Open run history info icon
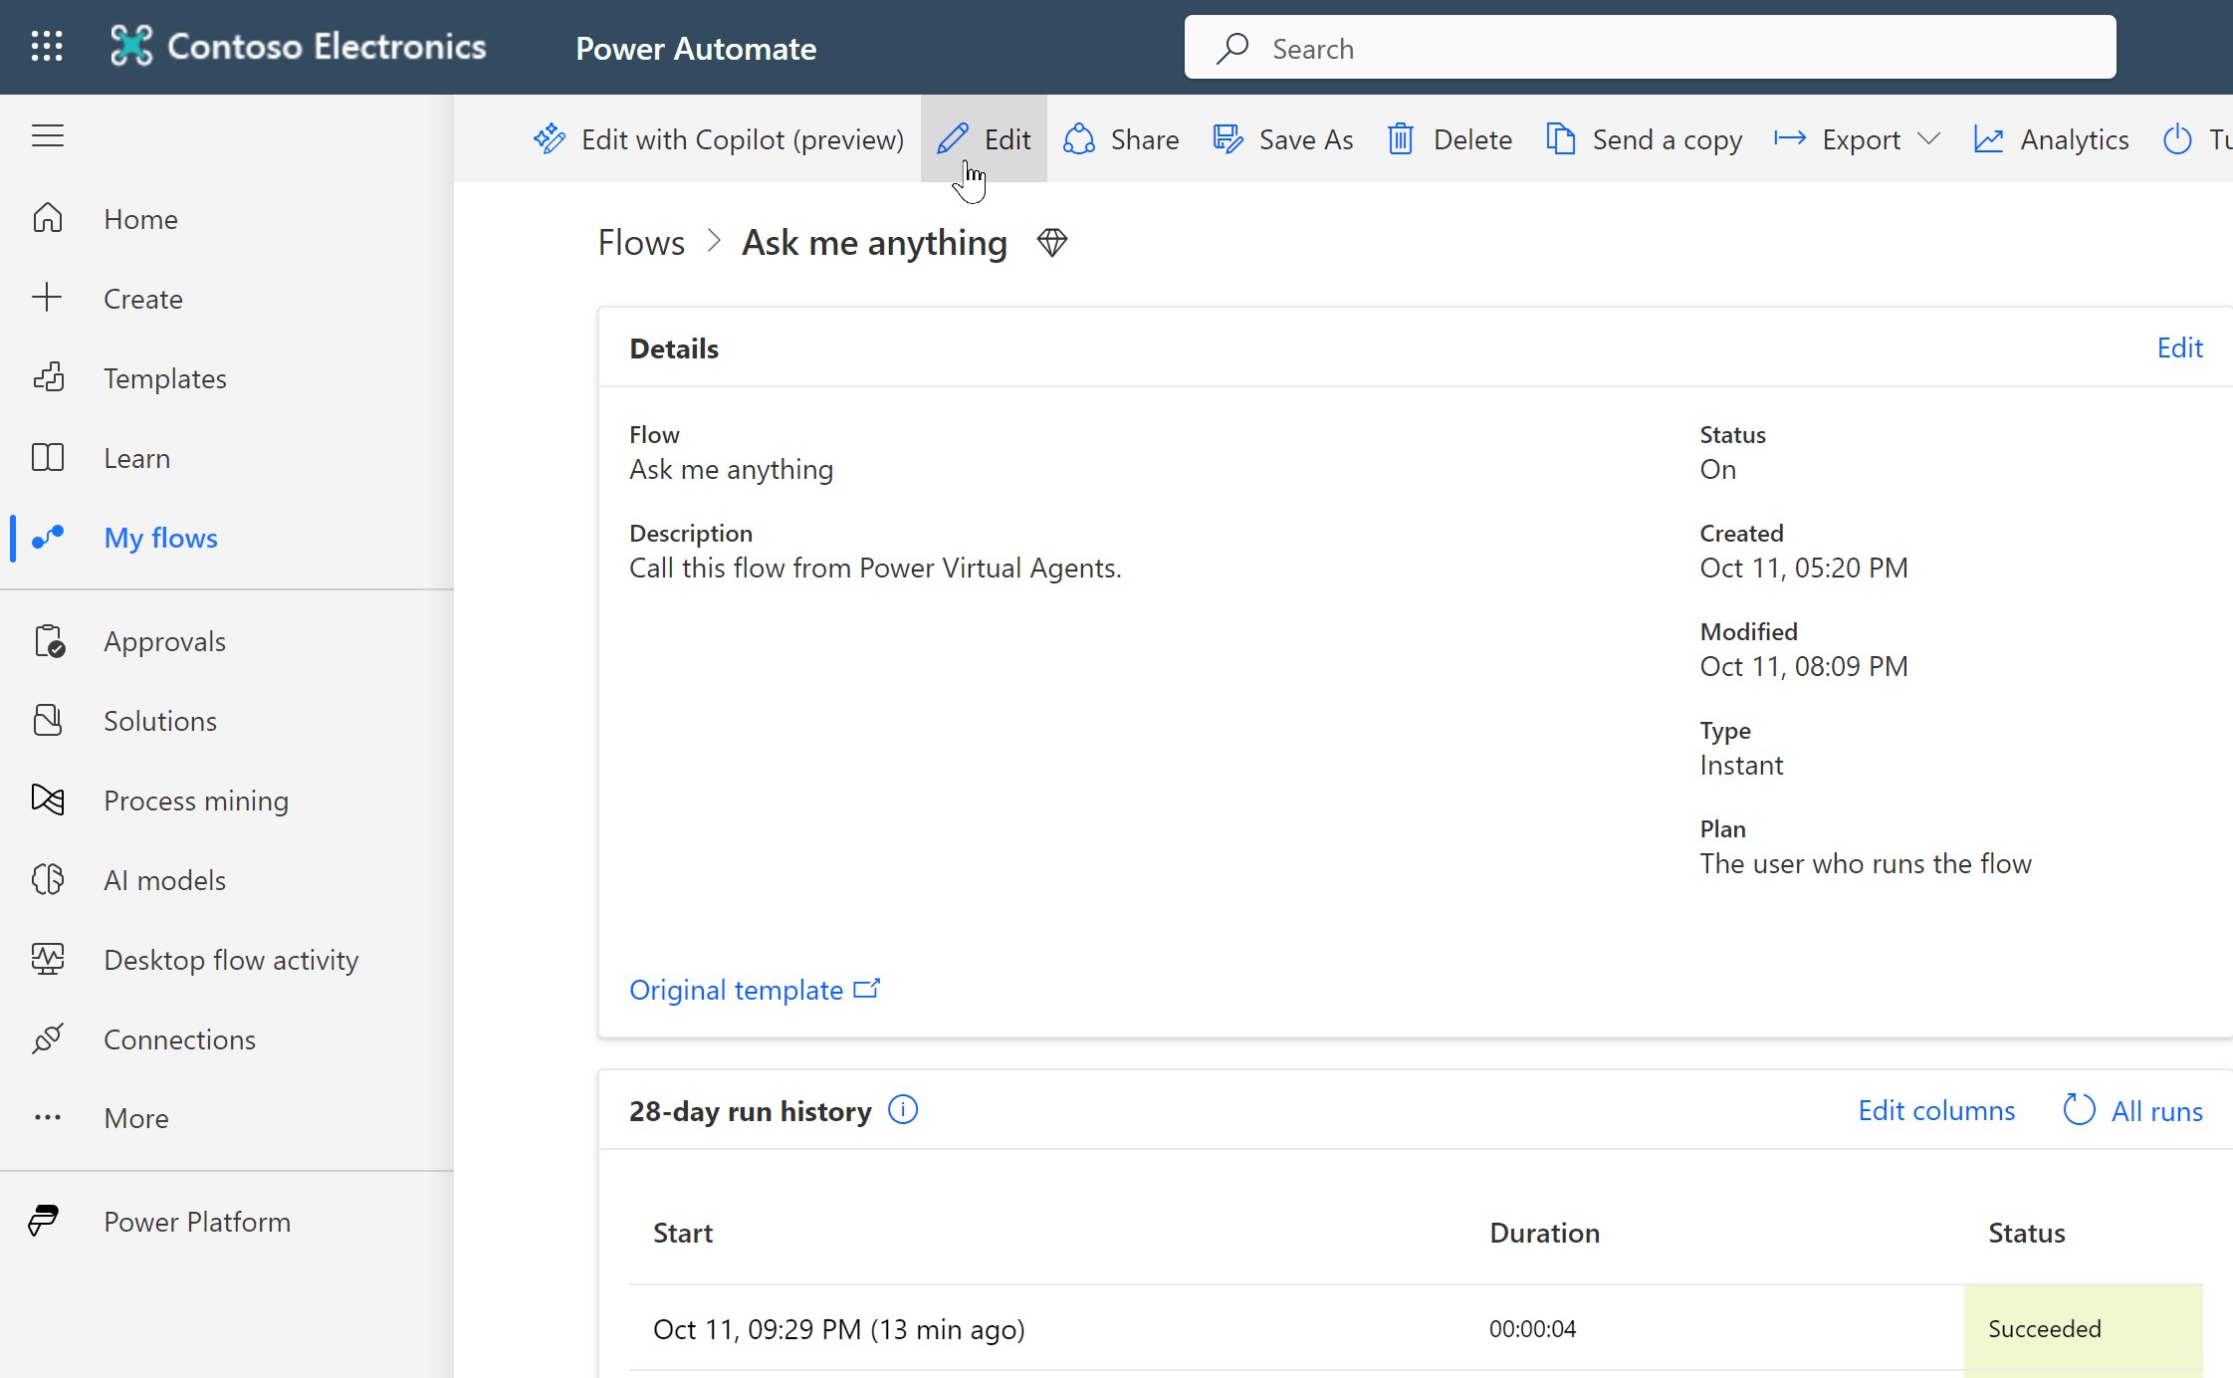This screenshot has width=2233, height=1378. point(902,1109)
